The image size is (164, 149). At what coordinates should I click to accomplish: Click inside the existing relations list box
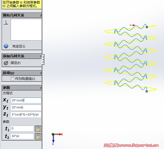click(x=26, y=30)
